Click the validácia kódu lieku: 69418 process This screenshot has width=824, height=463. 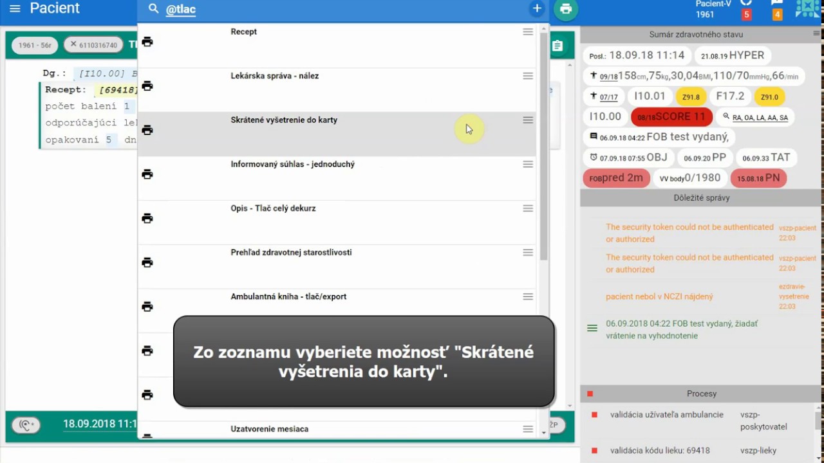pos(660,451)
